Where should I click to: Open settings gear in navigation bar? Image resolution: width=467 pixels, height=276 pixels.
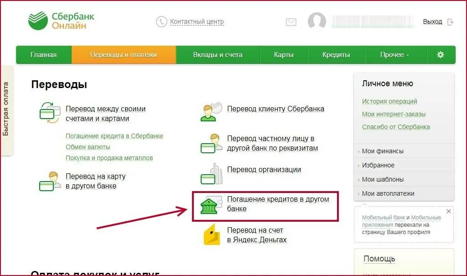tap(441, 55)
